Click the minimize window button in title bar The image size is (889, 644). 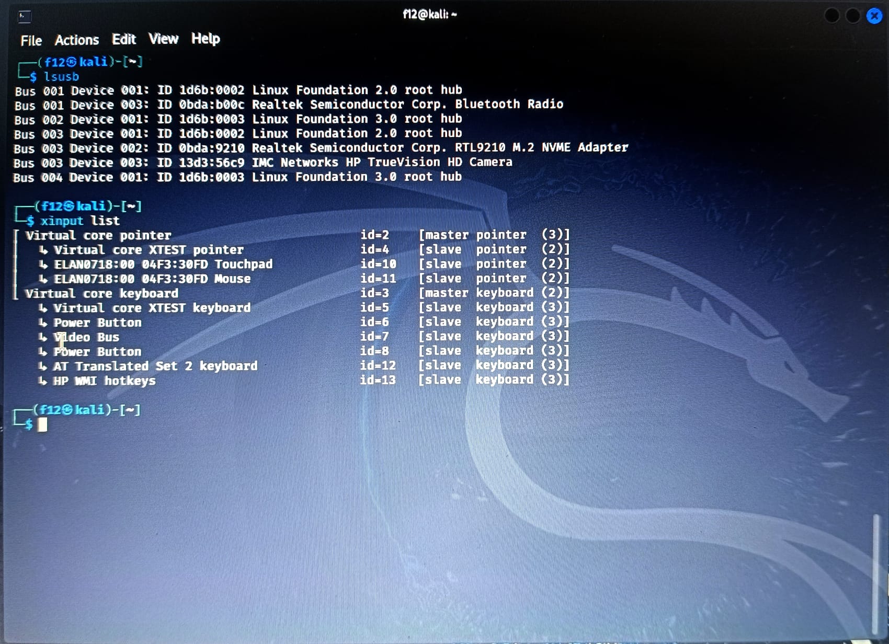pyautogui.click(x=832, y=16)
